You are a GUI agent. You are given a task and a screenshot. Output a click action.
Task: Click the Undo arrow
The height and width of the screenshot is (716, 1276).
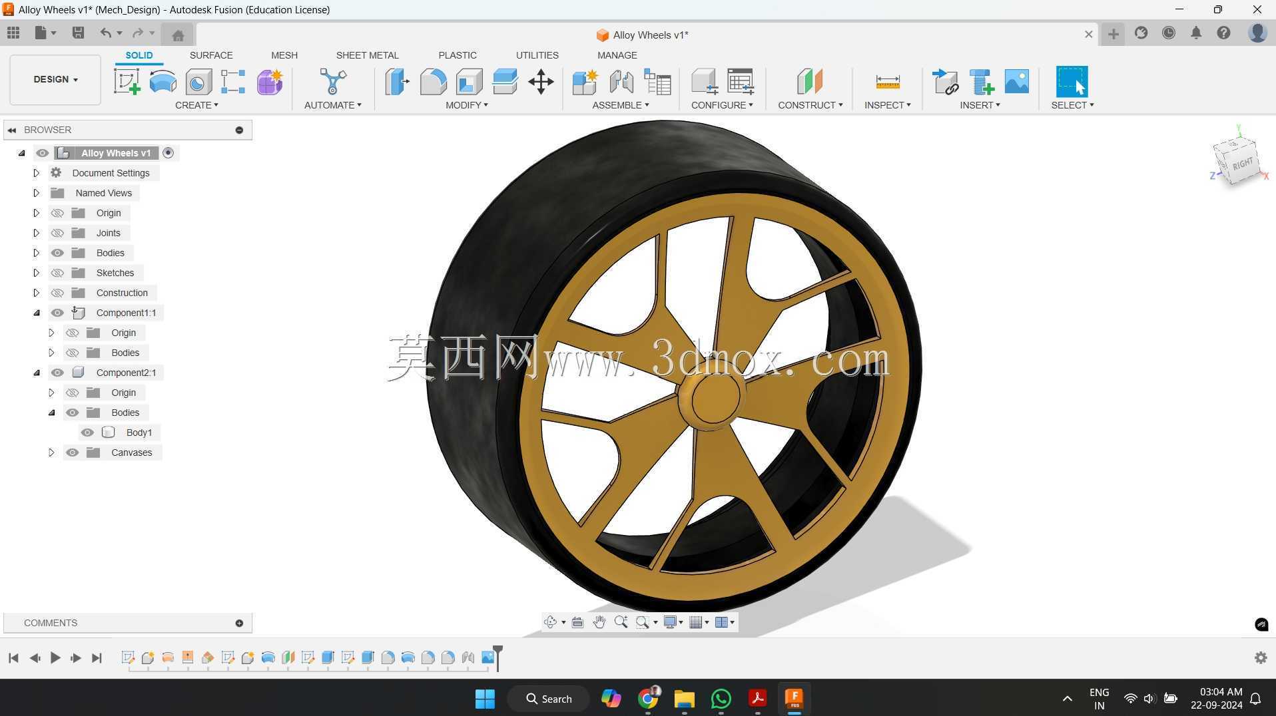click(x=105, y=33)
